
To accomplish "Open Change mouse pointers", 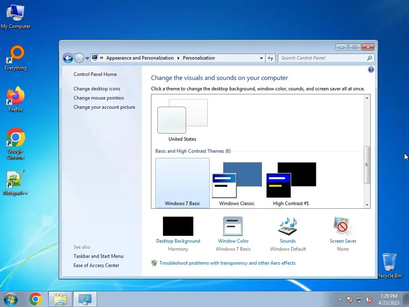I will 99,98.
